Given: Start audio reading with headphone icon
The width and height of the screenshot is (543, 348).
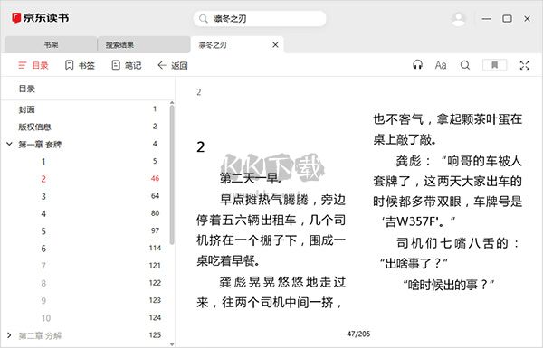Looking at the screenshot, I should [417, 65].
